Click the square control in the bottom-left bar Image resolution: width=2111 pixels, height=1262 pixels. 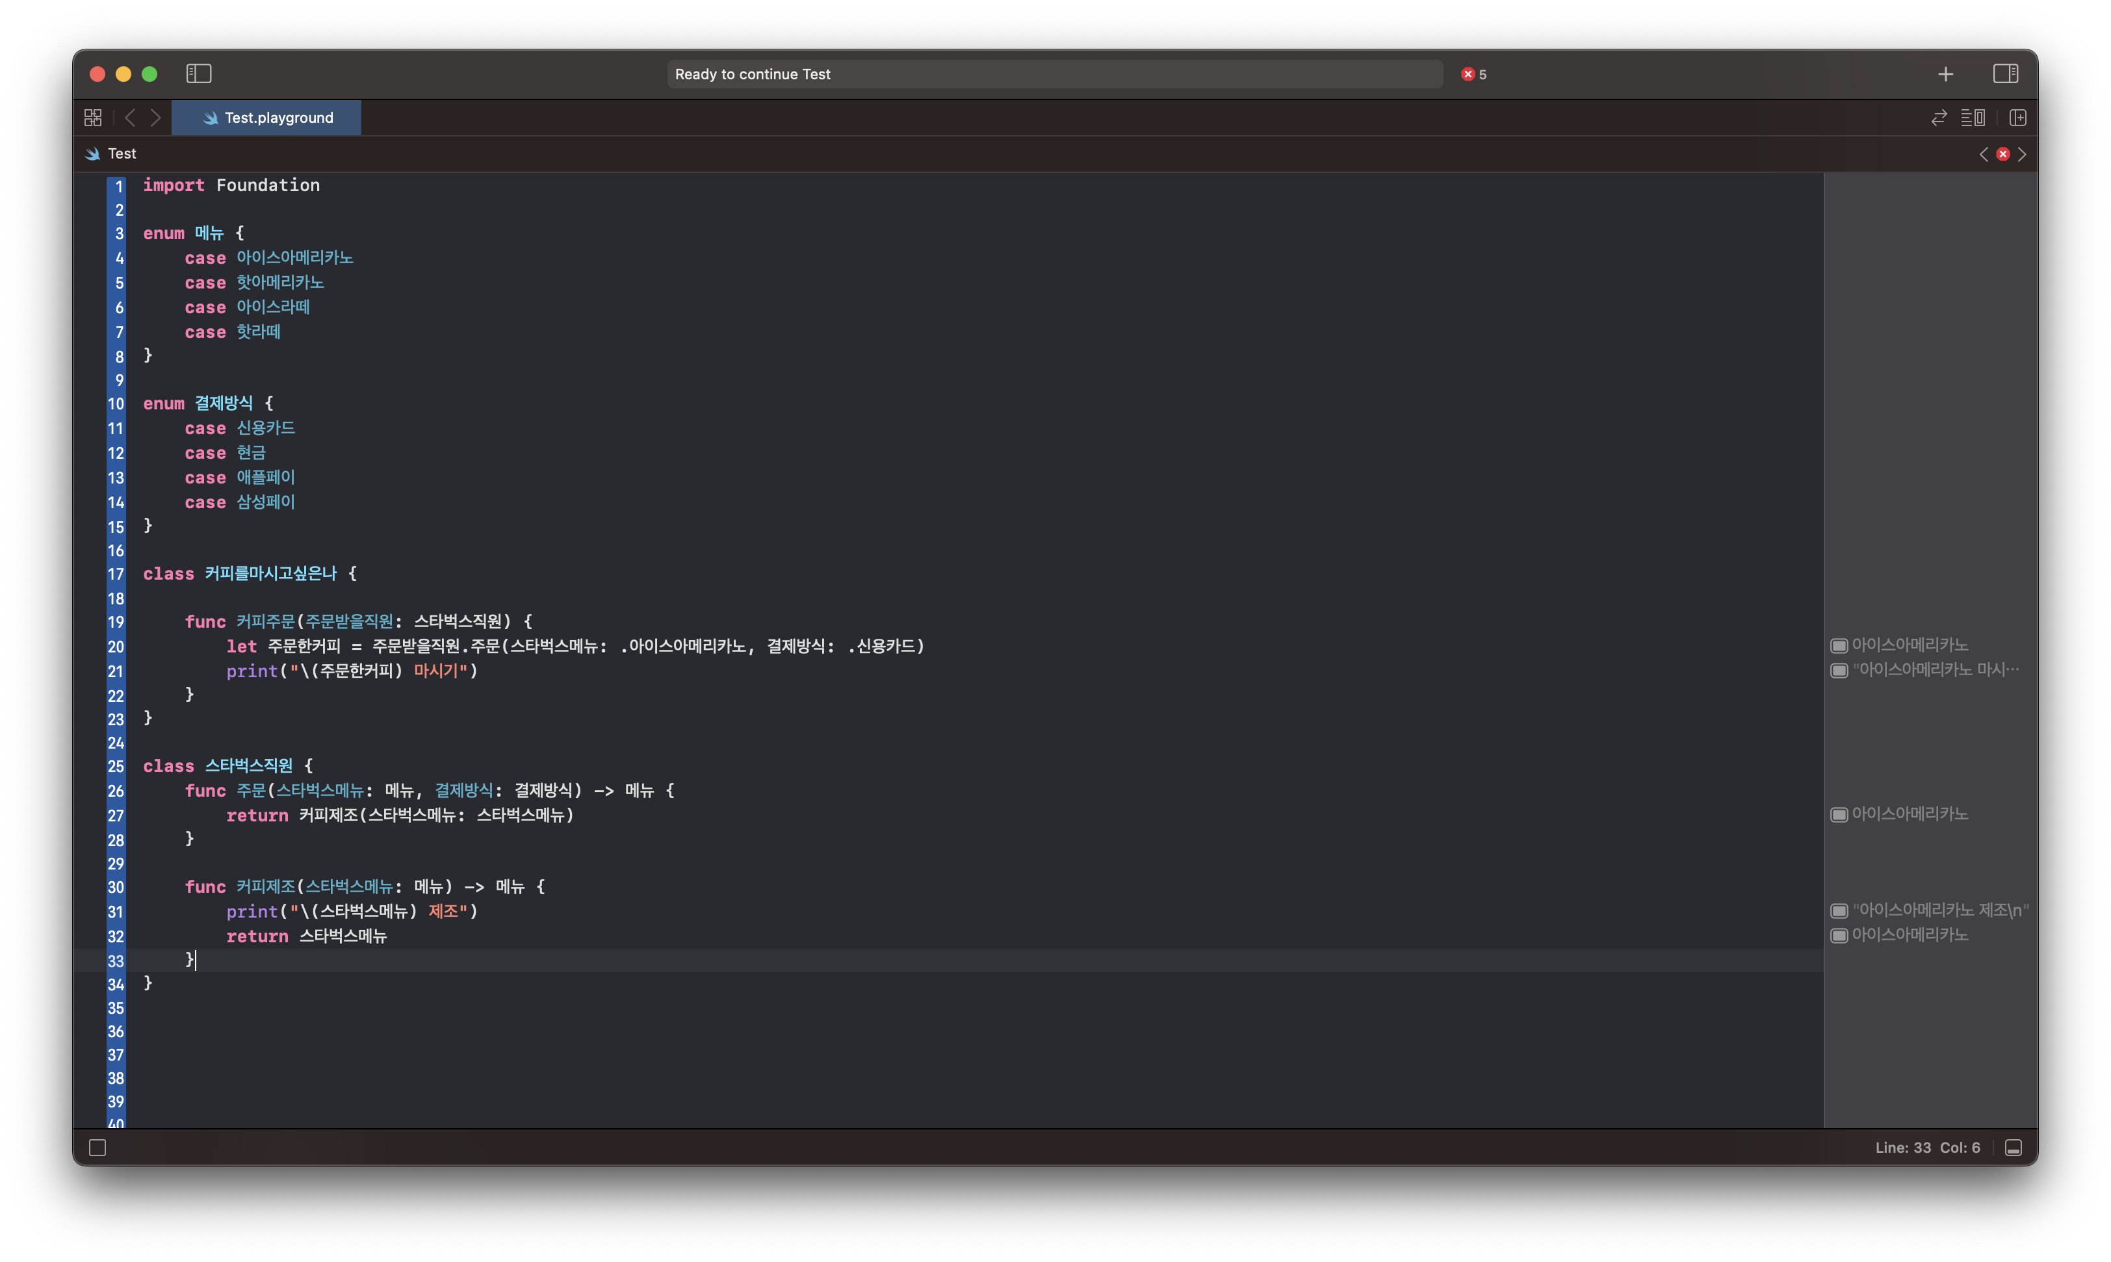click(x=97, y=1147)
